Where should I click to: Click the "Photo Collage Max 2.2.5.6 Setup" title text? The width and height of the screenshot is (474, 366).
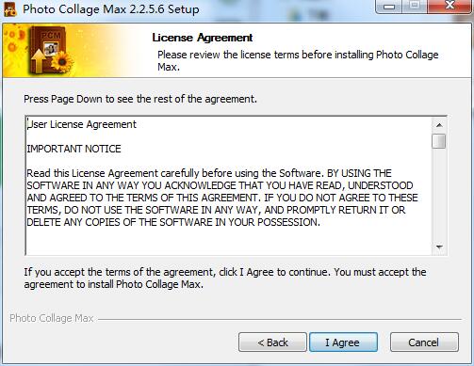pyautogui.click(x=111, y=9)
